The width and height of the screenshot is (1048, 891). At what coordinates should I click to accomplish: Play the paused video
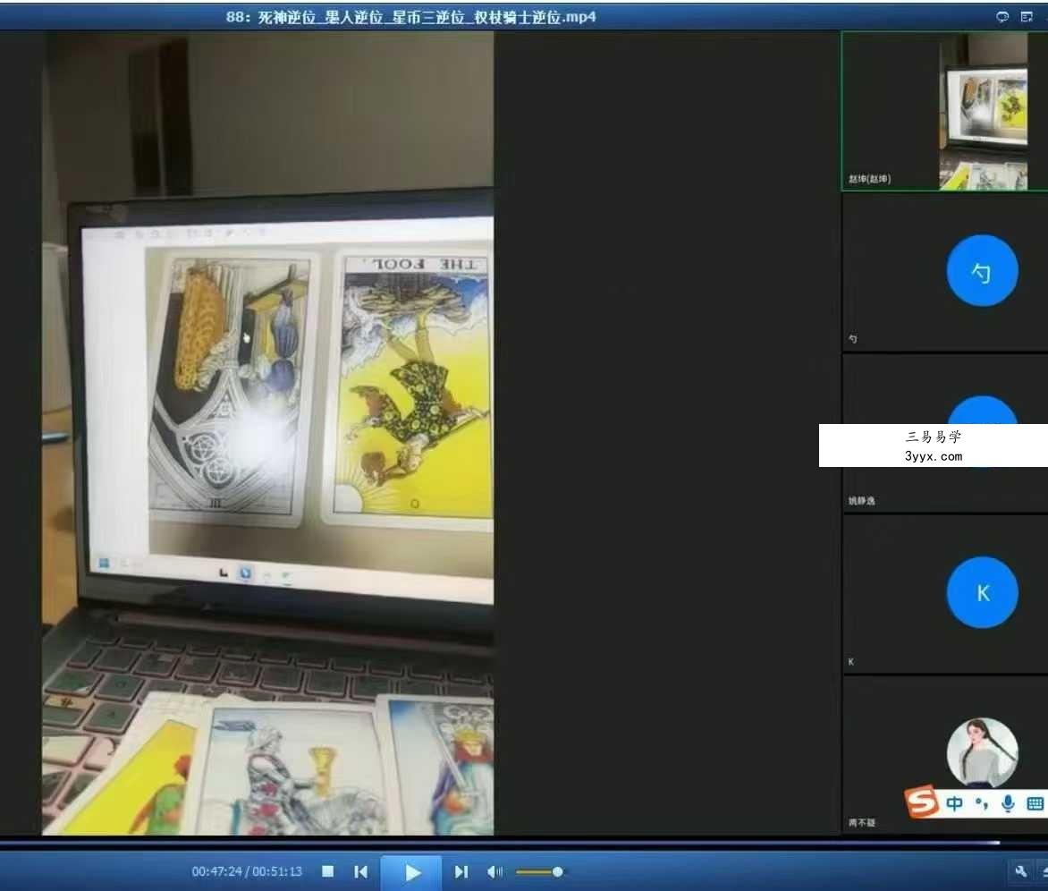click(x=411, y=872)
